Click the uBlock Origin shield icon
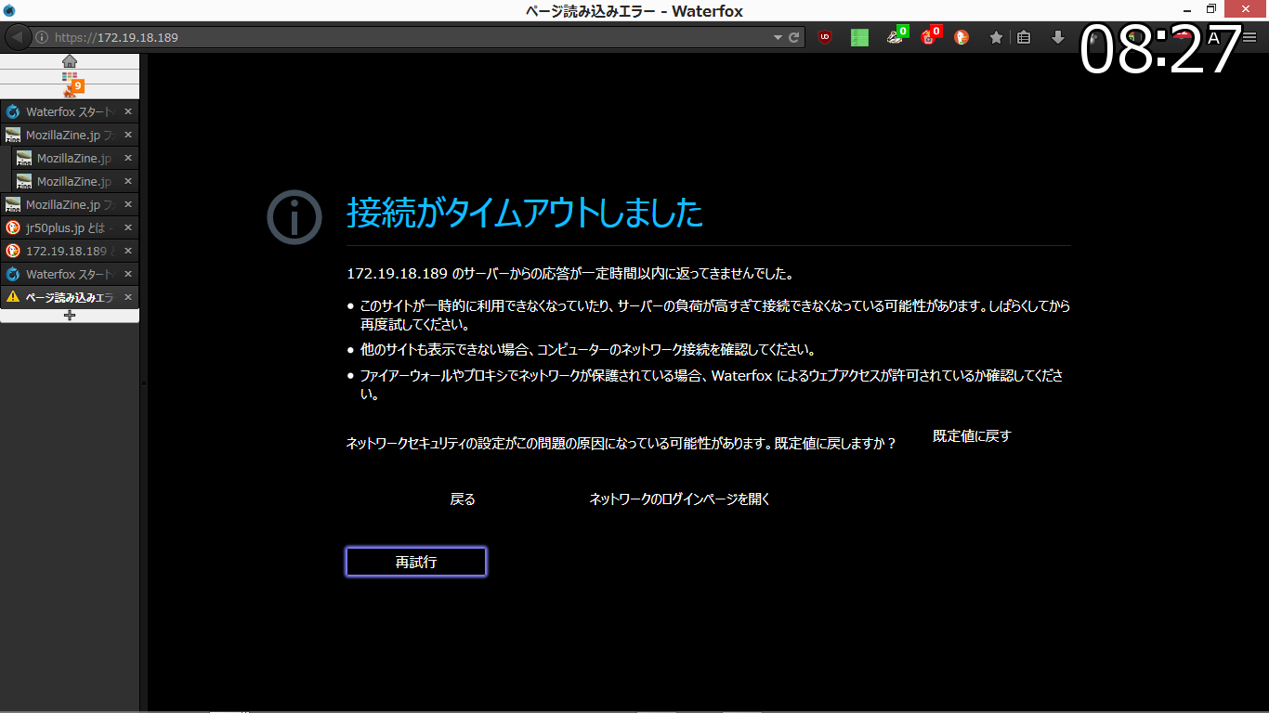The width and height of the screenshot is (1269, 713). pyautogui.click(x=824, y=38)
